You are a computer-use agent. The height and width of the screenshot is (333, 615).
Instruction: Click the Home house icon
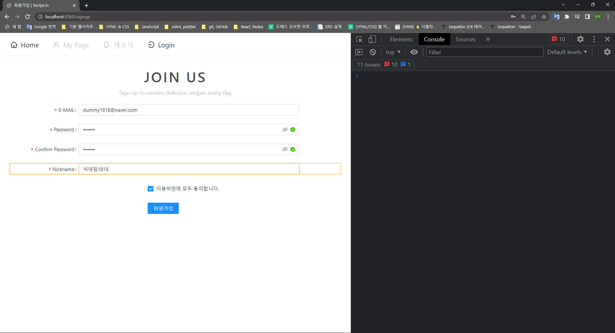coord(14,45)
